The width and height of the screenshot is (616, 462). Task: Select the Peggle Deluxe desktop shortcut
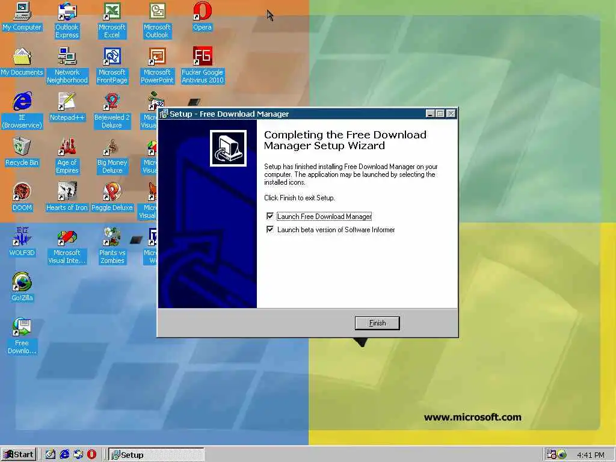[112, 197]
